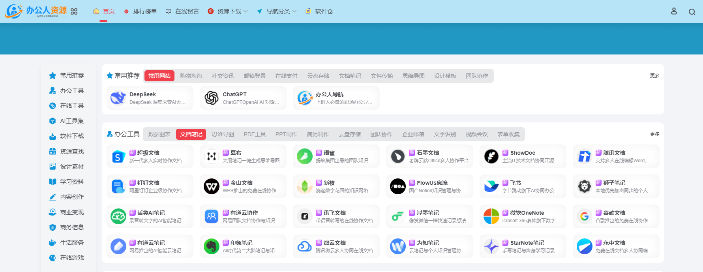Jump to 在线工具 in the sidebar
703x272 pixels.
tap(67, 106)
